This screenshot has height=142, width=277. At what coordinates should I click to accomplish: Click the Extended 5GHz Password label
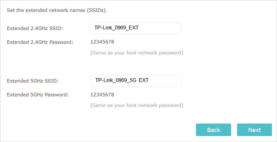(x=38, y=95)
